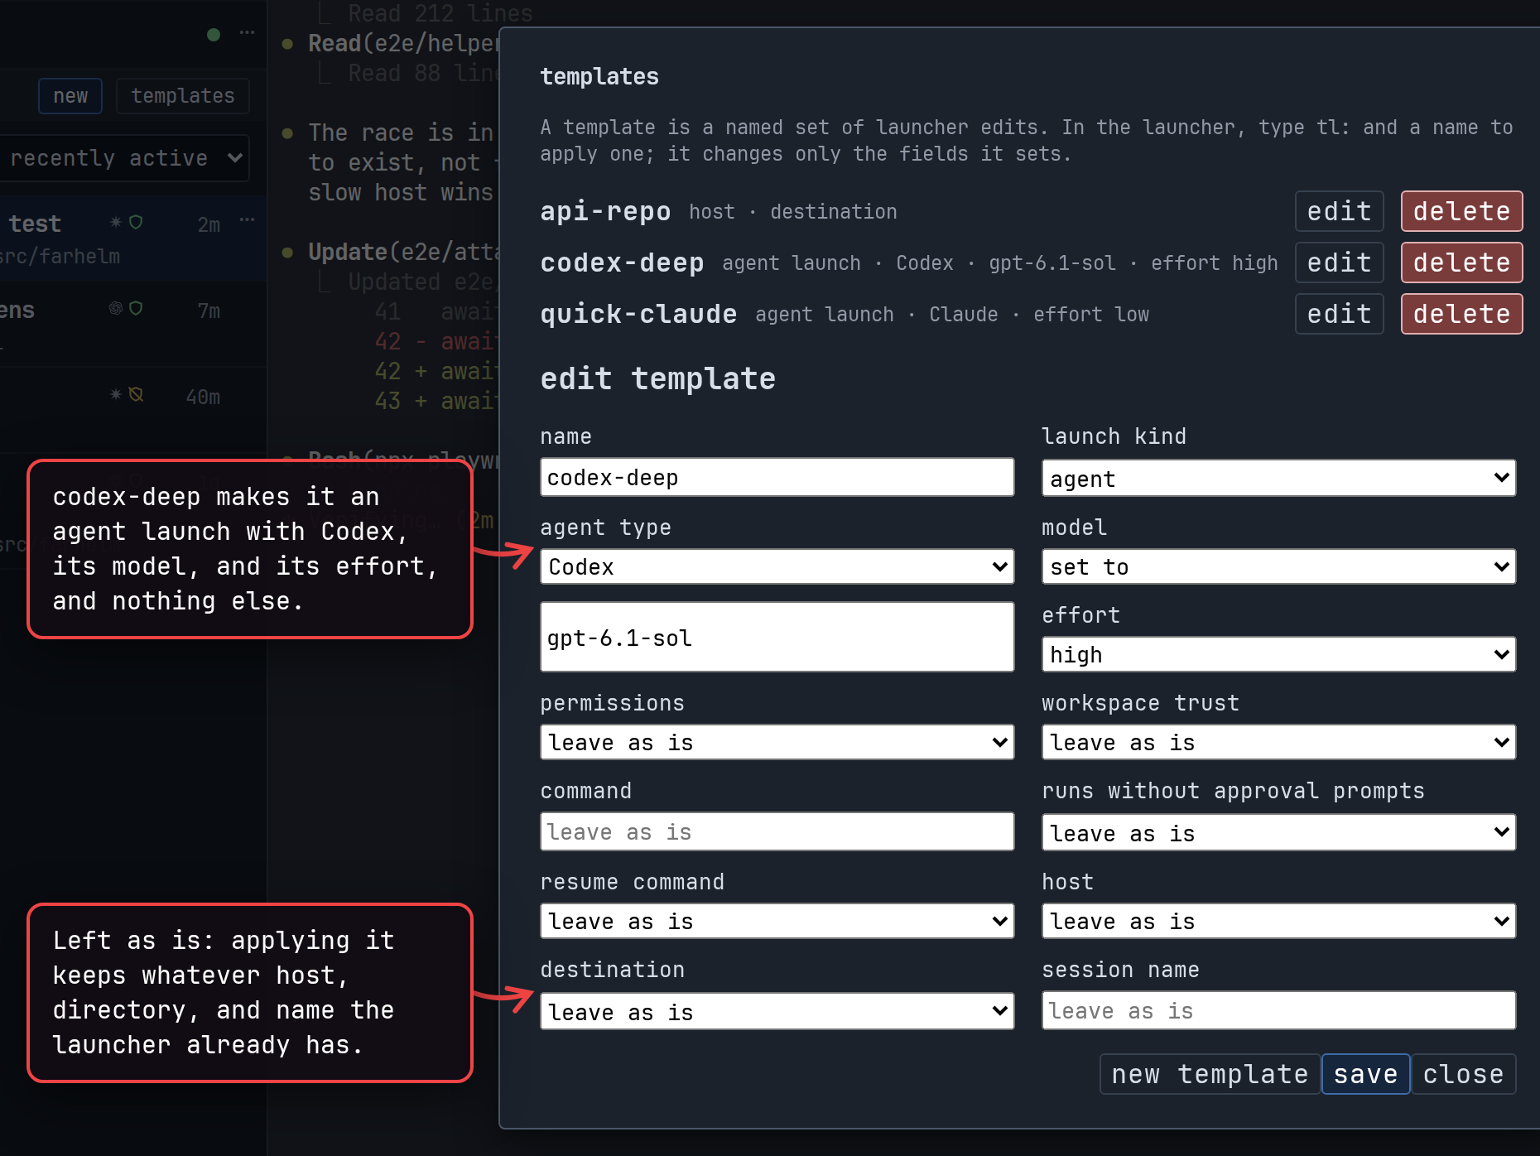This screenshot has height=1156, width=1540.
Task: Click the codex-deep template name in list
Action: click(622, 263)
